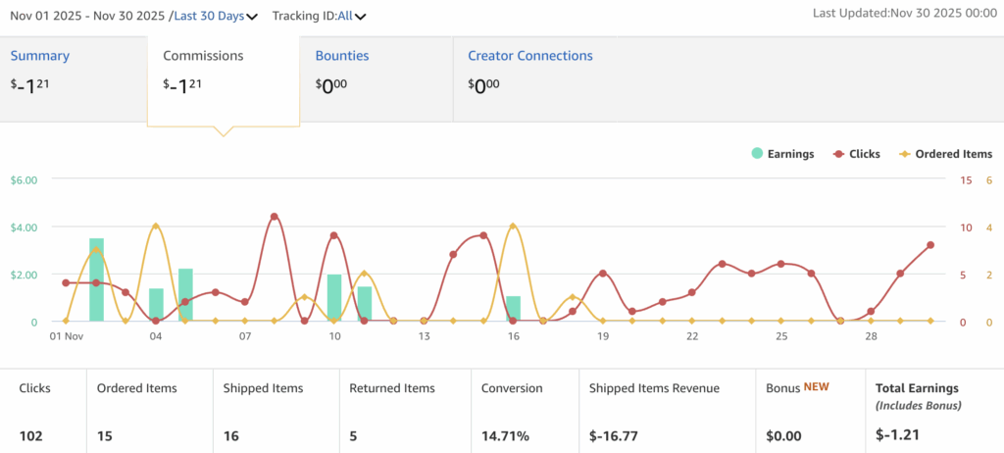The image size is (1004, 453).
Task: Click the Bonus NEW column header
Action: [x=795, y=388]
